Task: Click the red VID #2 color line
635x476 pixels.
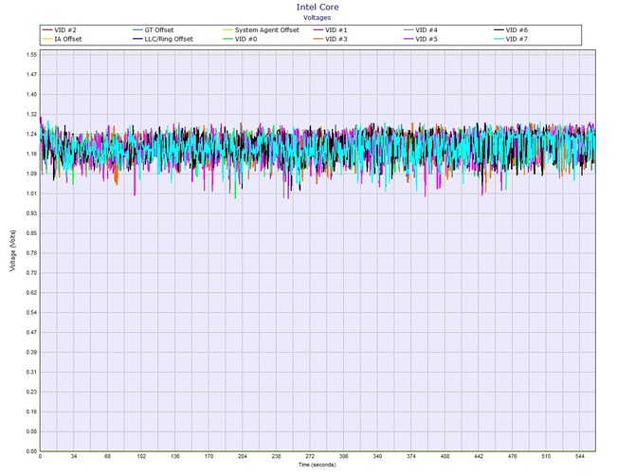Action: [x=47, y=30]
